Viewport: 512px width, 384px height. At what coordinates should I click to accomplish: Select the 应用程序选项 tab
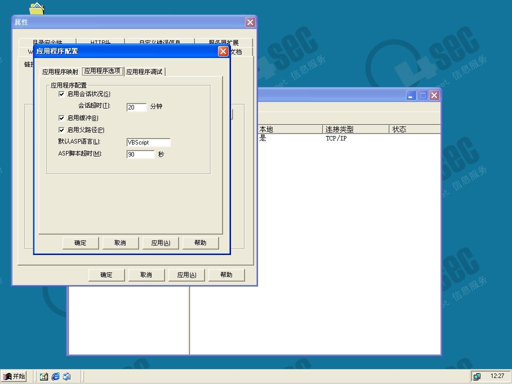102,71
